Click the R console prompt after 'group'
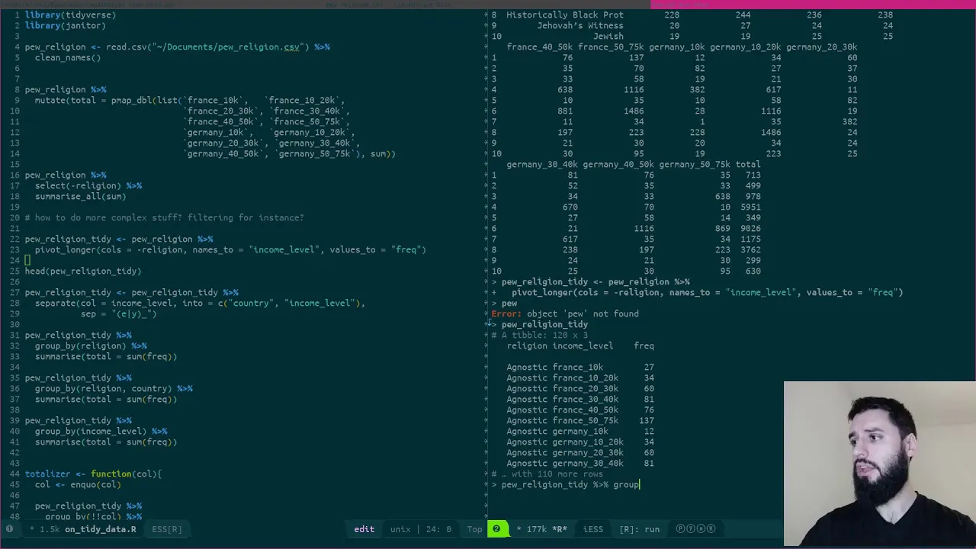The height and width of the screenshot is (549, 976). (x=640, y=484)
